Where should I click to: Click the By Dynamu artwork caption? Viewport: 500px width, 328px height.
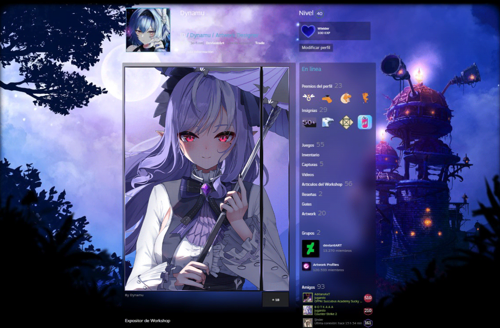[x=134, y=295]
